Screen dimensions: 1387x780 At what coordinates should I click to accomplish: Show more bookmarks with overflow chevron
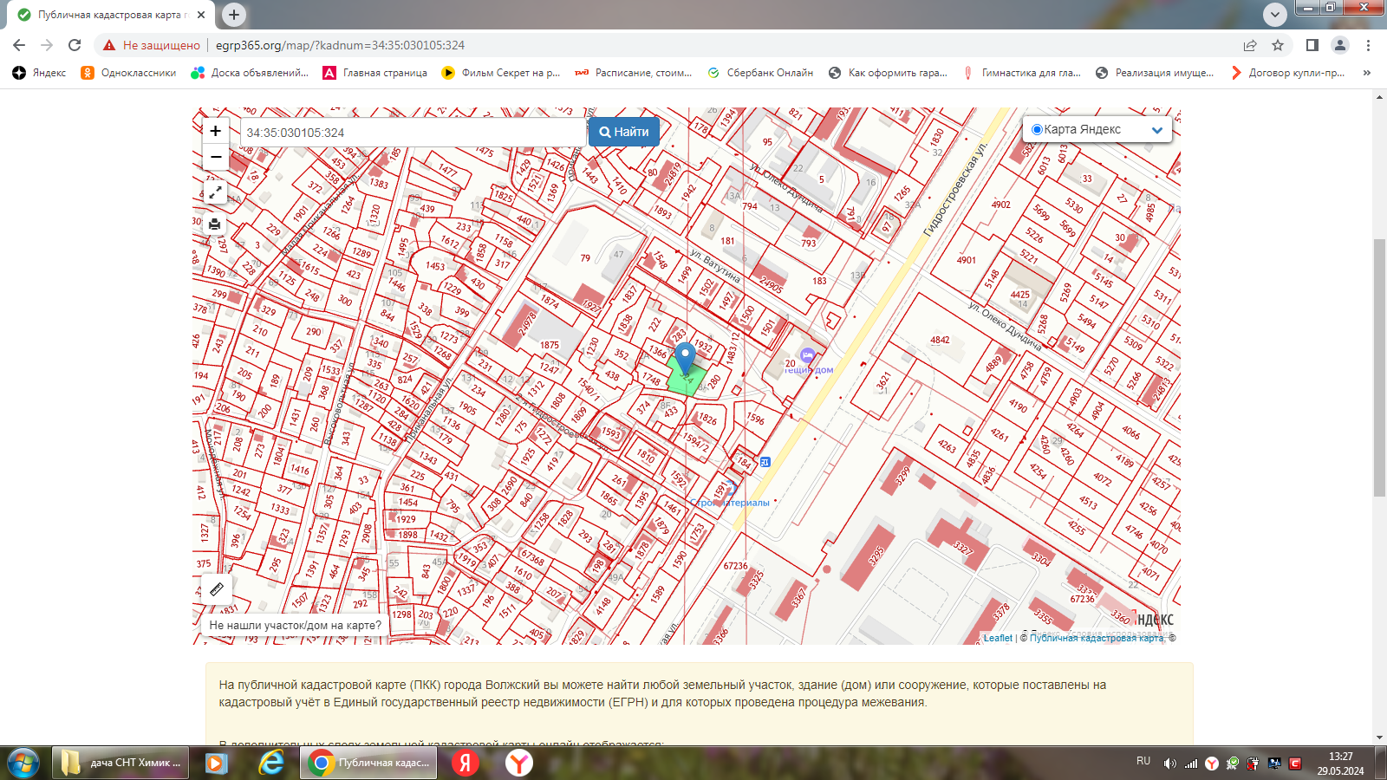1367,73
